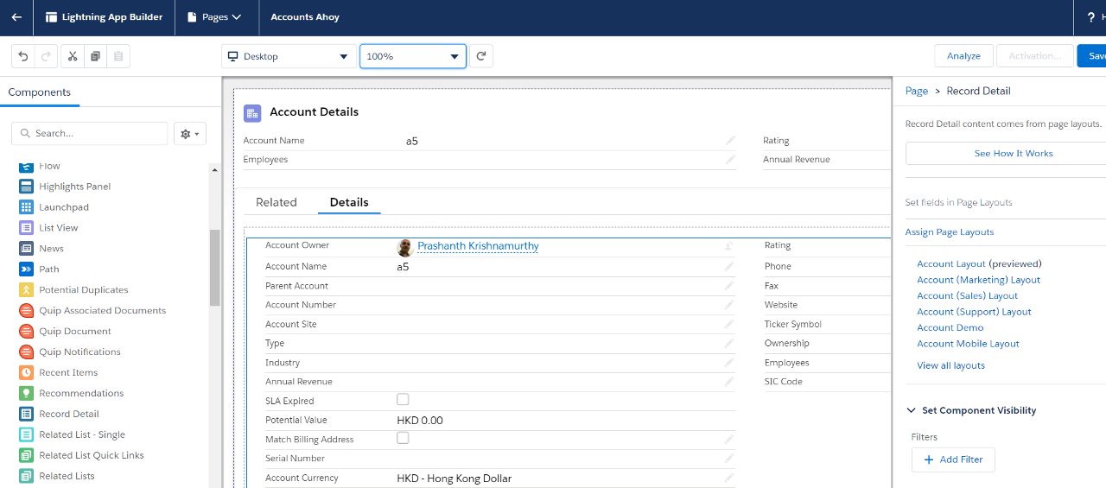Select the Related Lists component icon
The image size is (1106, 488).
click(26, 477)
